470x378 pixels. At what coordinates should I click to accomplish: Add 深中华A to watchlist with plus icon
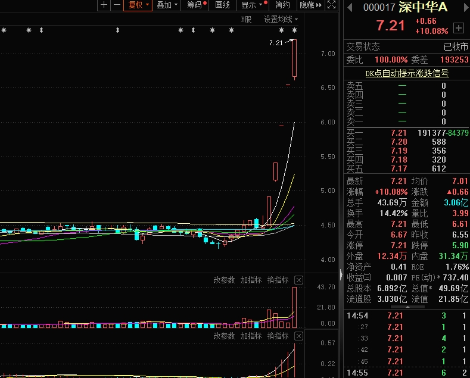point(458,27)
